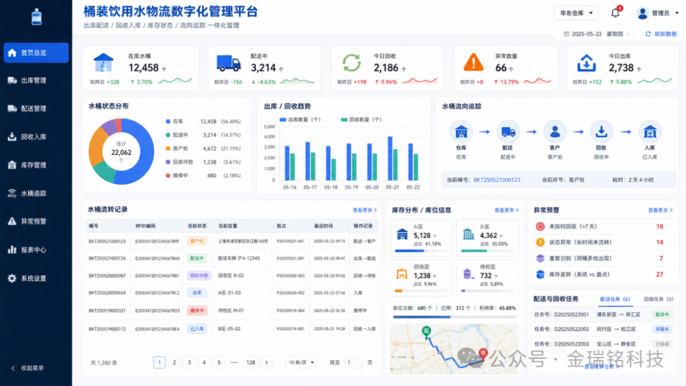Click the 库存差异 alert icon

541,274
